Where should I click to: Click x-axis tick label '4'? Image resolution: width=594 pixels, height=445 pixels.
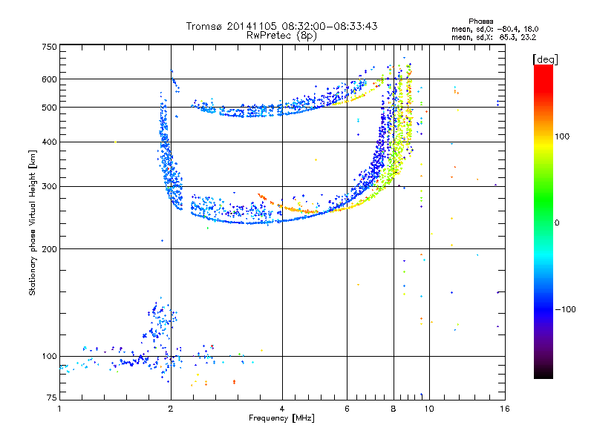(282, 409)
